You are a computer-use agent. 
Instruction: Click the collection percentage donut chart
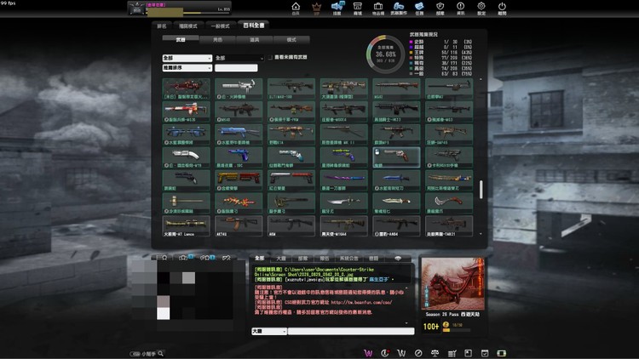tap(385, 54)
